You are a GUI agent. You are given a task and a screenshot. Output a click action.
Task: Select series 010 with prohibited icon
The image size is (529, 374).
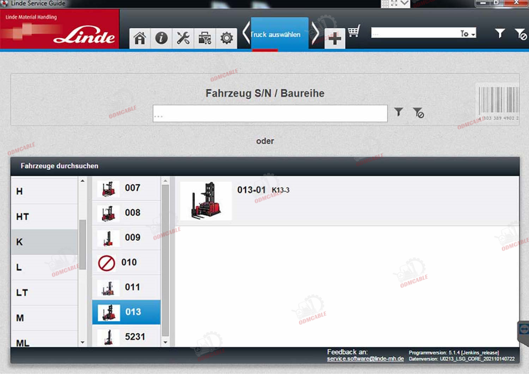126,263
